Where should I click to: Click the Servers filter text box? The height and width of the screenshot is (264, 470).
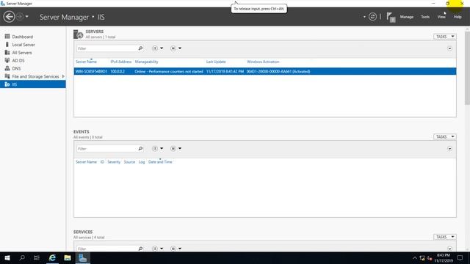pos(107,48)
